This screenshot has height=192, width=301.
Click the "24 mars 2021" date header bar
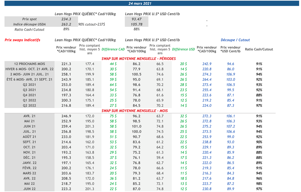pos(140,4)
